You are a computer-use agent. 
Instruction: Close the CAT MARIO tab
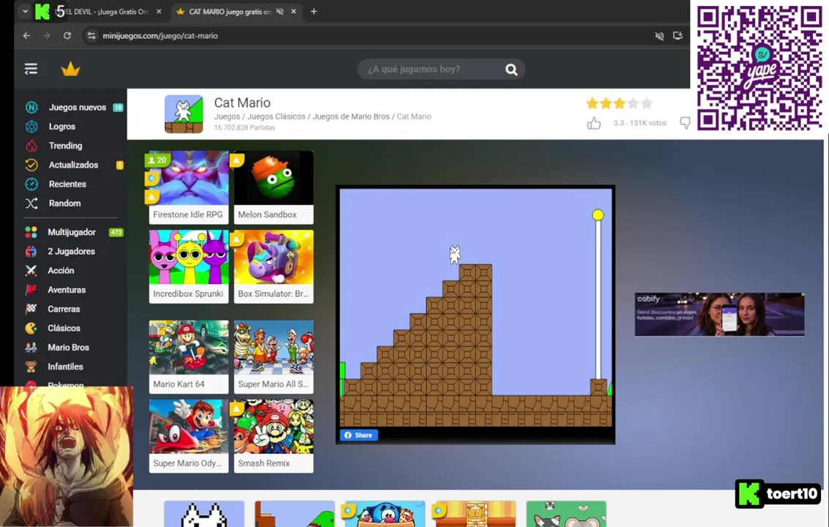294,11
